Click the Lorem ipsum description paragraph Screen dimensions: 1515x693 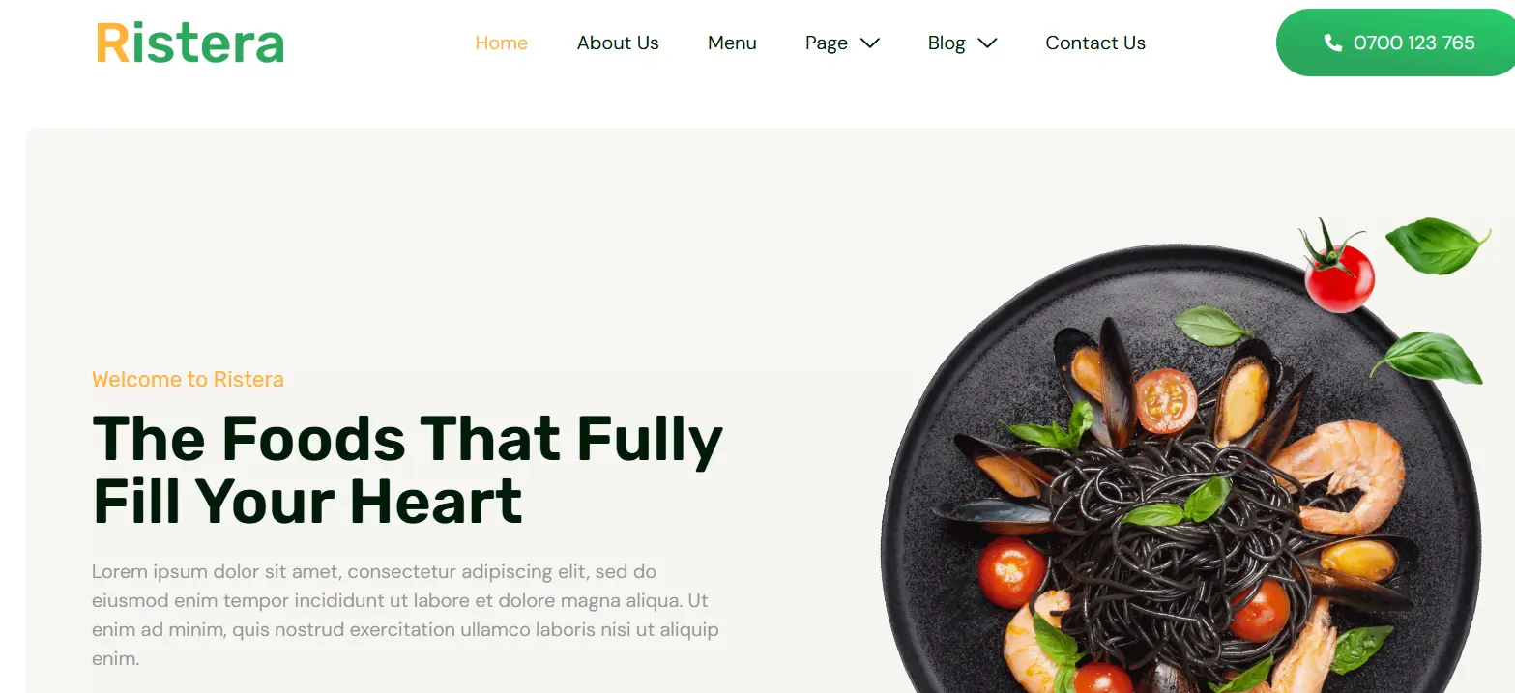click(x=406, y=615)
